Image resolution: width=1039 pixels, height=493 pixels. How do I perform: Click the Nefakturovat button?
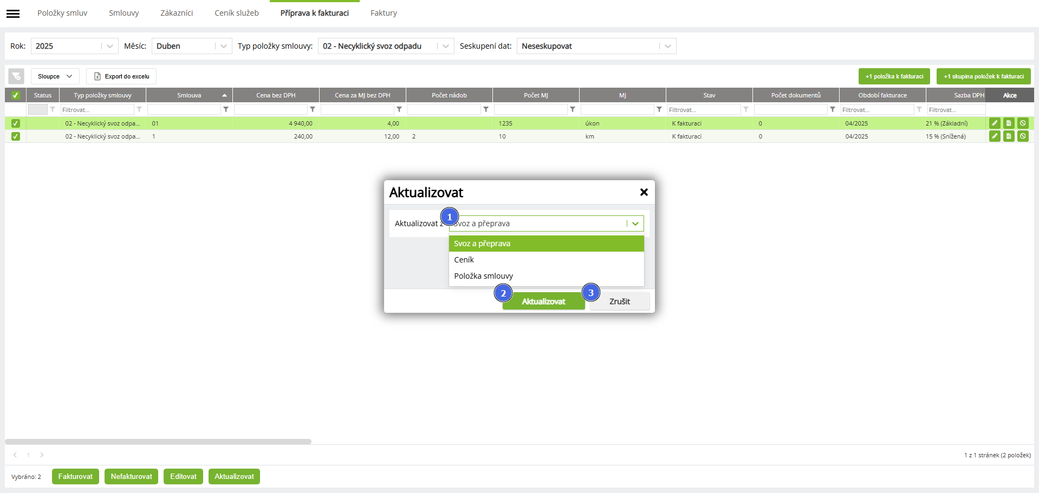click(132, 477)
